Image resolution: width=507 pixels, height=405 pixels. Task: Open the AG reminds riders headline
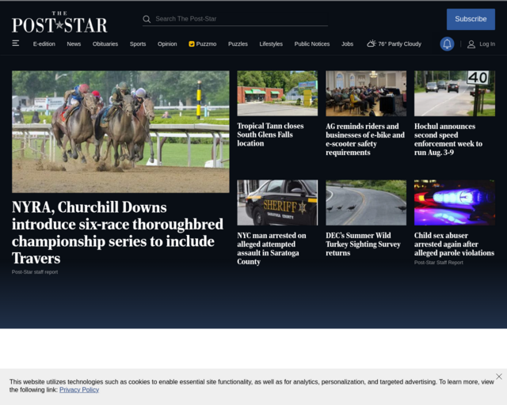tap(365, 139)
